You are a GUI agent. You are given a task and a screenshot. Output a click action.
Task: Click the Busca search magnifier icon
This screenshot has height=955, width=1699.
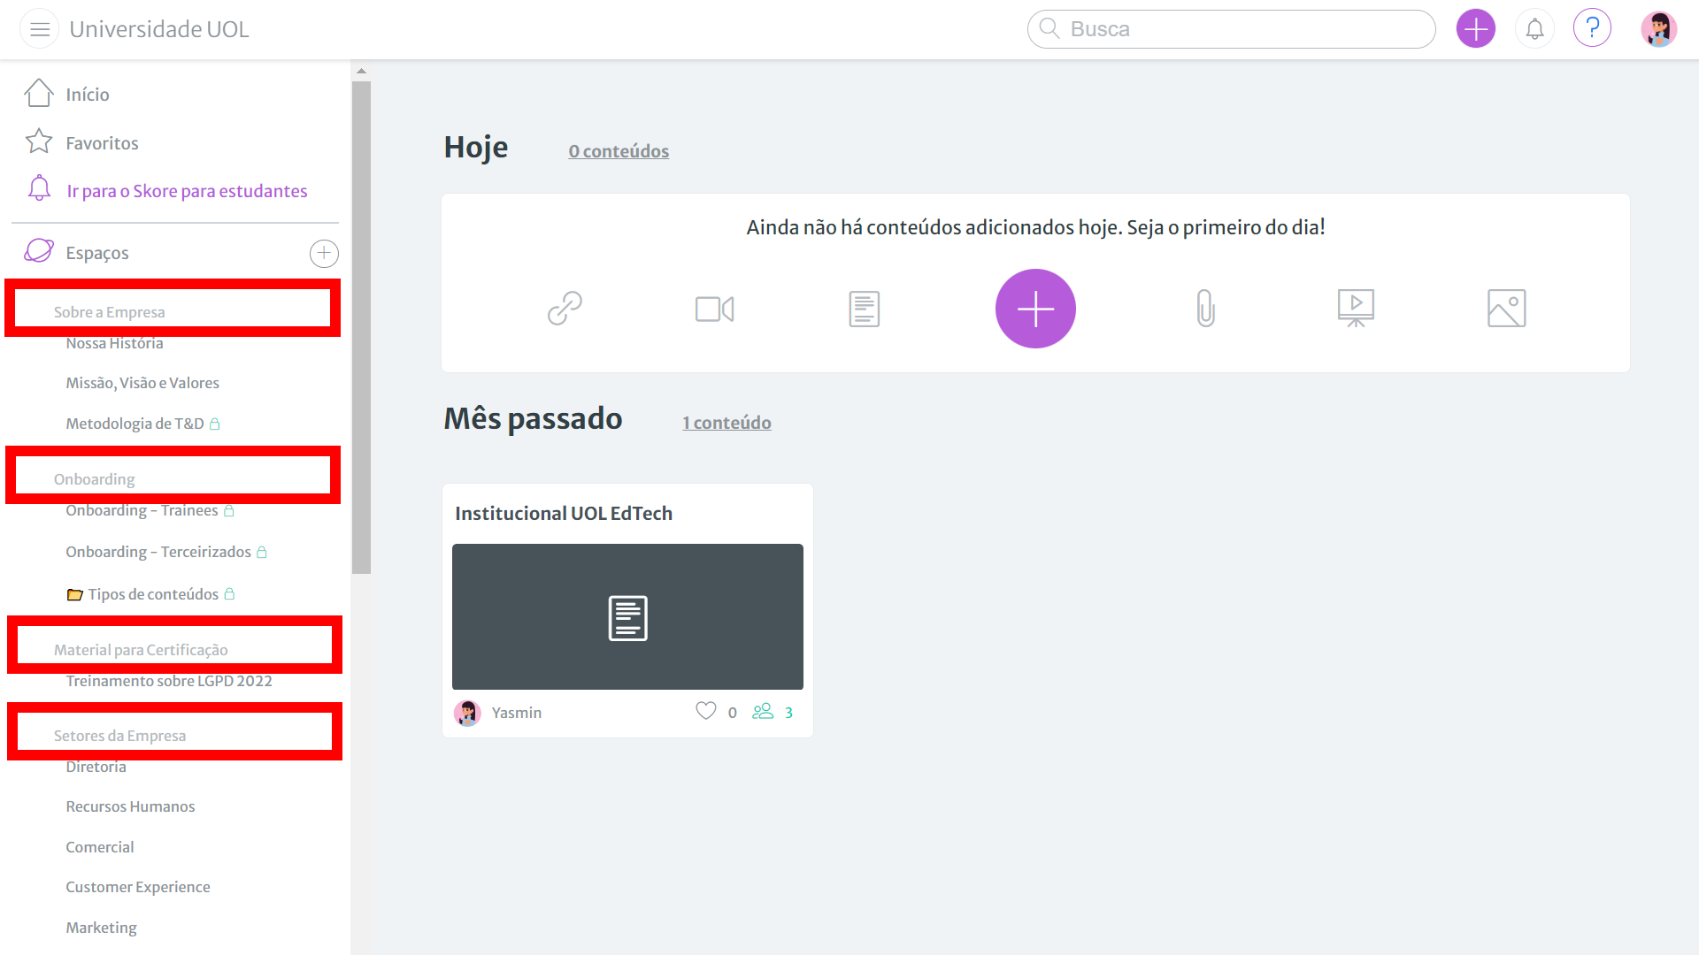[1049, 28]
